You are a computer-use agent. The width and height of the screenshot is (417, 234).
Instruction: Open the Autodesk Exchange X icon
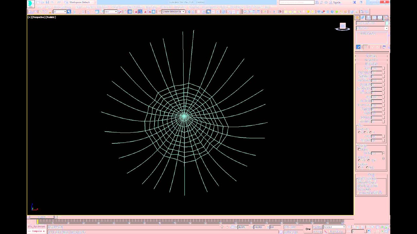click(354, 2)
